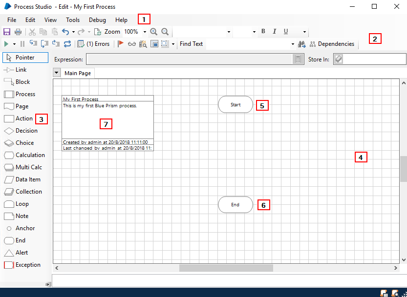The height and width of the screenshot is (297, 407).
Task: Click the Zoom Out magnifier icon
Action: click(x=165, y=32)
